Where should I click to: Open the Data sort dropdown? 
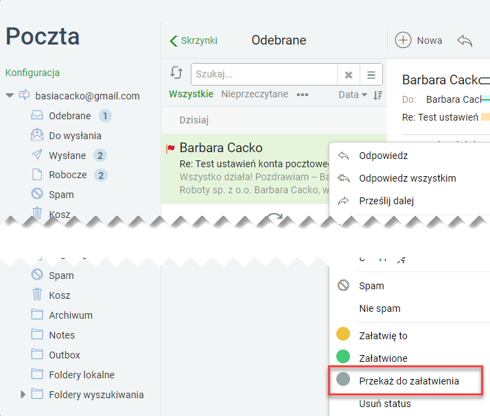tap(353, 95)
